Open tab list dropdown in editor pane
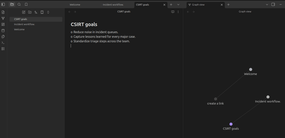 pyautogui.click(x=178, y=5)
